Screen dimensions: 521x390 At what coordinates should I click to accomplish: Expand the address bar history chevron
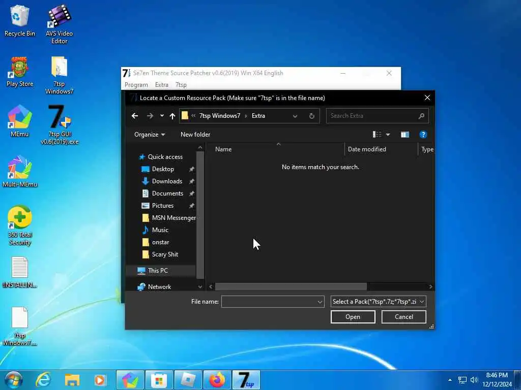point(295,116)
